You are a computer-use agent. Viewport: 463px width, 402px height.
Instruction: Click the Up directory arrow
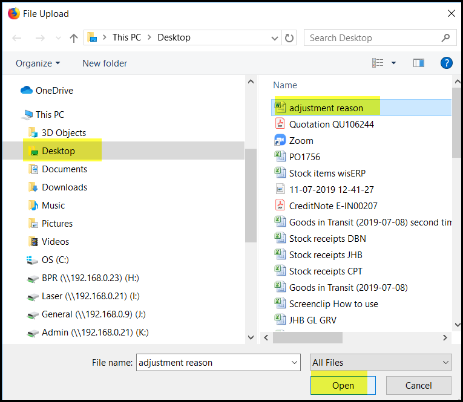click(x=74, y=38)
